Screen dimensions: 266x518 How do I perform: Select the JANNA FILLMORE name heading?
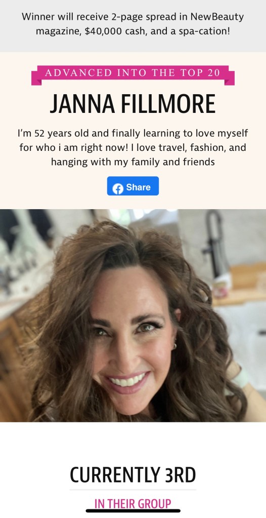point(132,104)
